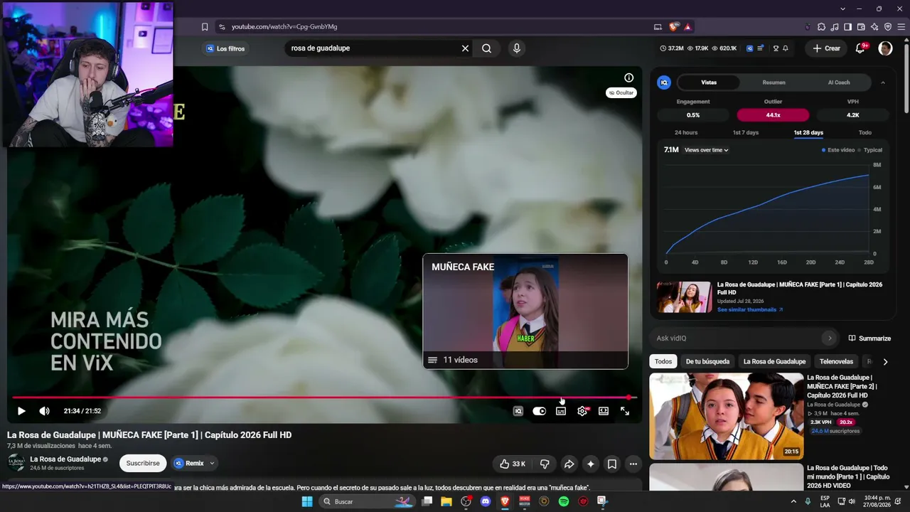Open the music note playlist icon

pos(835,27)
